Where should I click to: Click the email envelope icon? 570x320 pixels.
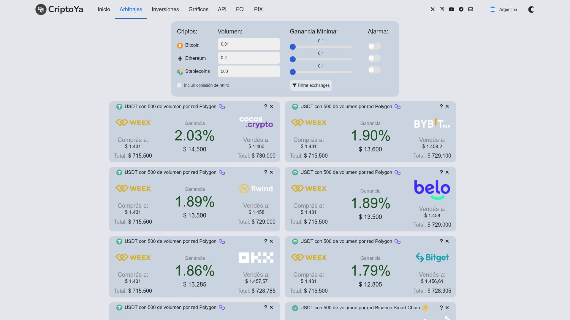pos(471,9)
